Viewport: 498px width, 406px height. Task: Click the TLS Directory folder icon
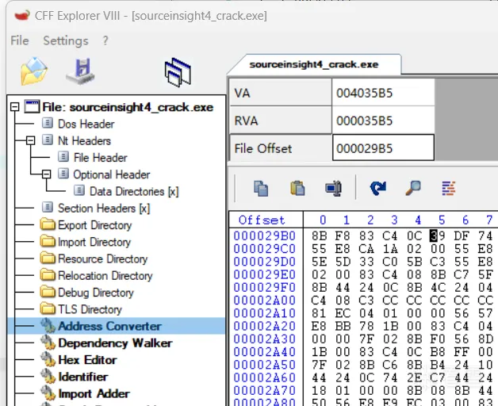click(48, 308)
